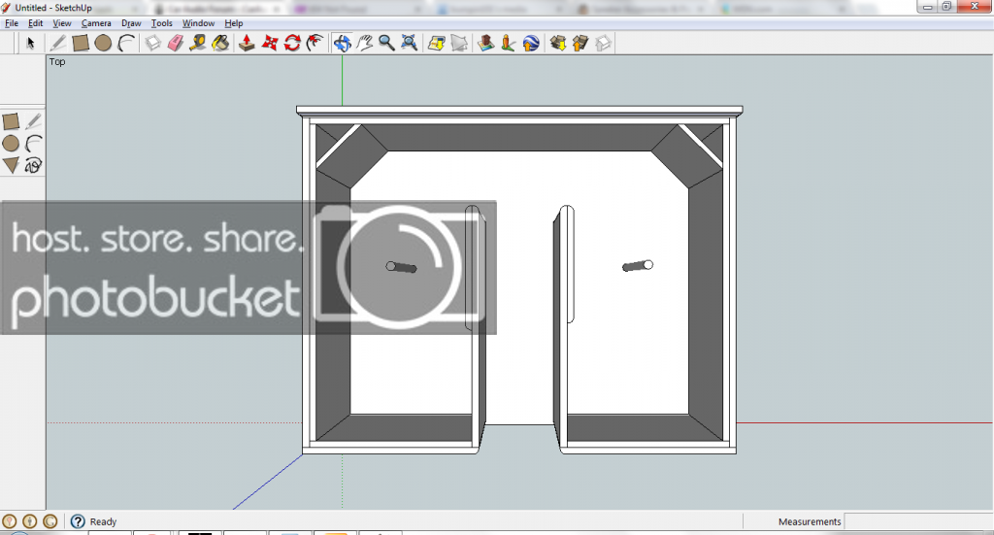Click the right cabinet door knob
This screenshot has height=535, width=994.
(638, 266)
